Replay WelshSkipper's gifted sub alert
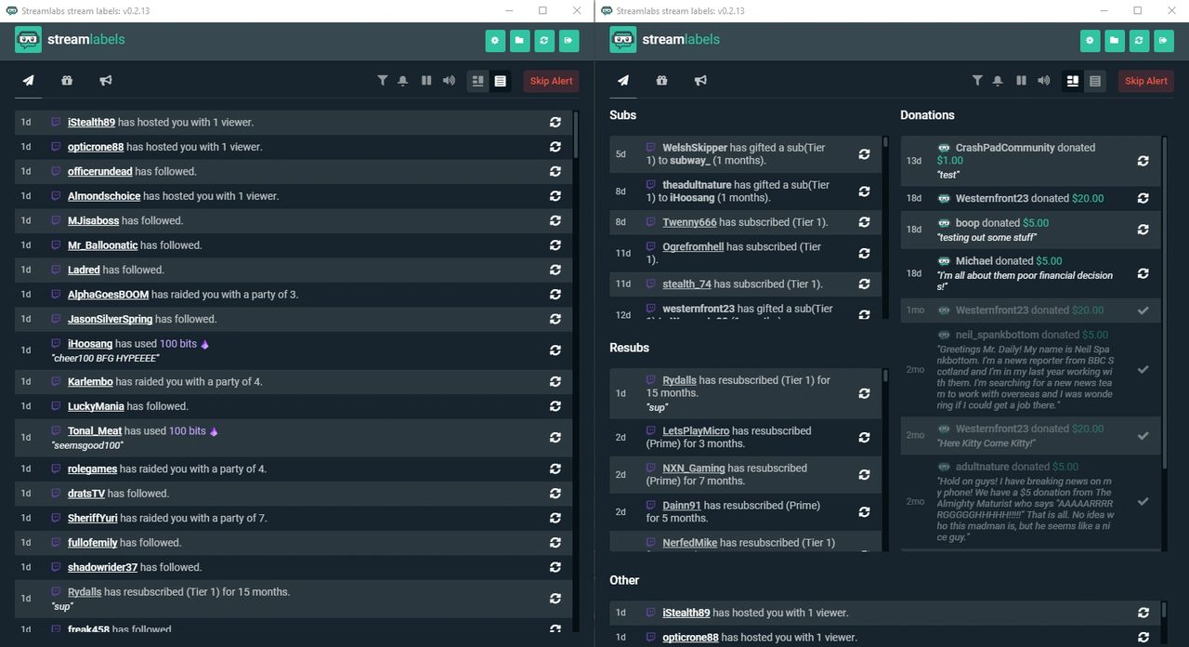This screenshot has height=647, width=1189. (x=864, y=154)
